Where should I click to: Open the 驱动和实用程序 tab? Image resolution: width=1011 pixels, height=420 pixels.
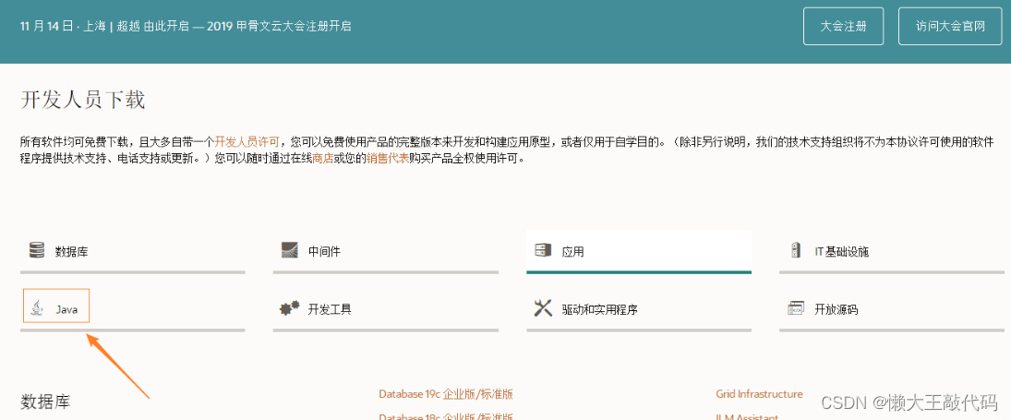click(639, 309)
